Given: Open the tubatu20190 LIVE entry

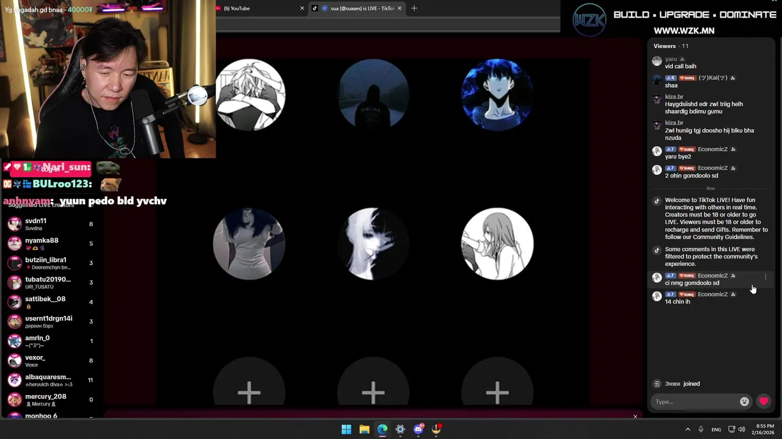Looking at the screenshot, I should [x=52, y=282].
